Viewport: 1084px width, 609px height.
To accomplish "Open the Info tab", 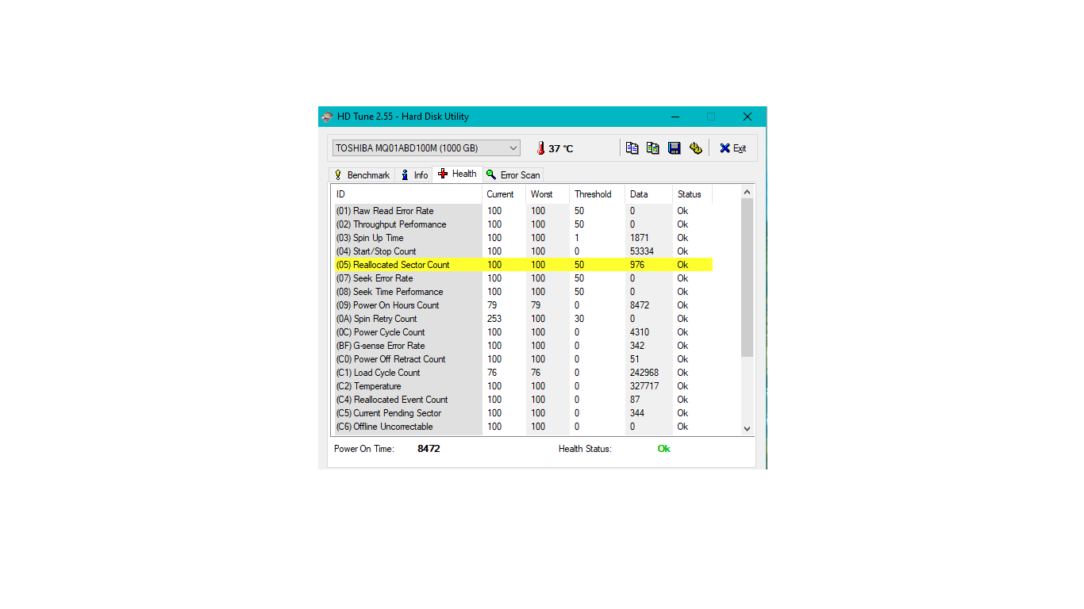I will [414, 175].
